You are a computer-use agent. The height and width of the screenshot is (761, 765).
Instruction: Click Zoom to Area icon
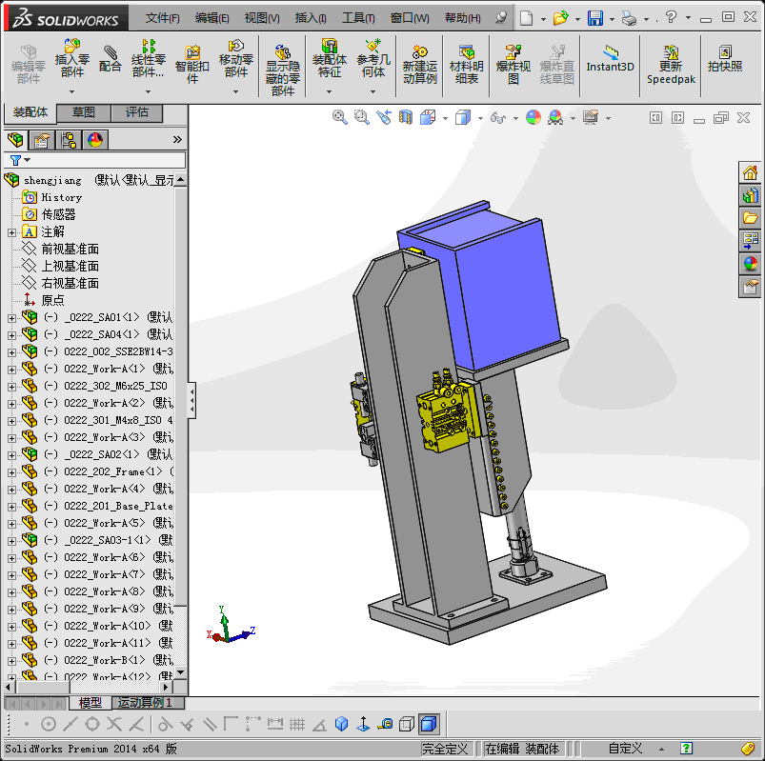pos(361,117)
